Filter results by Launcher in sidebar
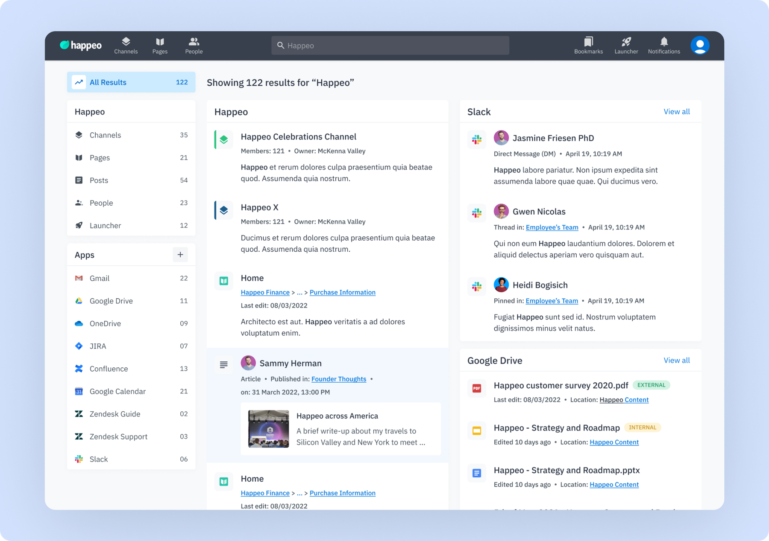Image resolution: width=769 pixels, height=541 pixels. [x=131, y=225]
